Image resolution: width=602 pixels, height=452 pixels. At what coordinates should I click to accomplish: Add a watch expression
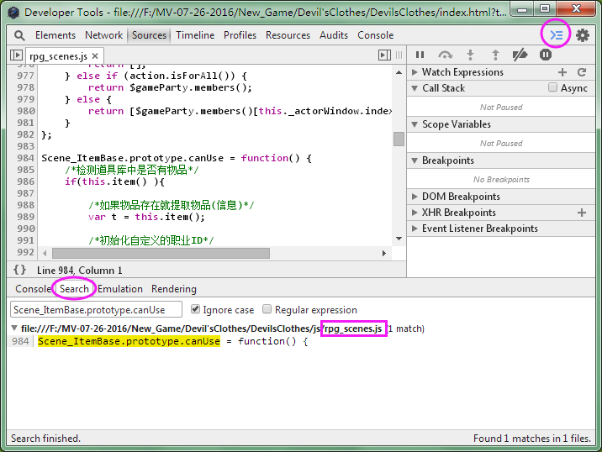point(562,72)
